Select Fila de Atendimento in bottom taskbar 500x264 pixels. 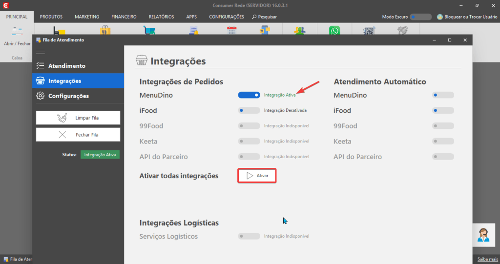click(18, 259)
